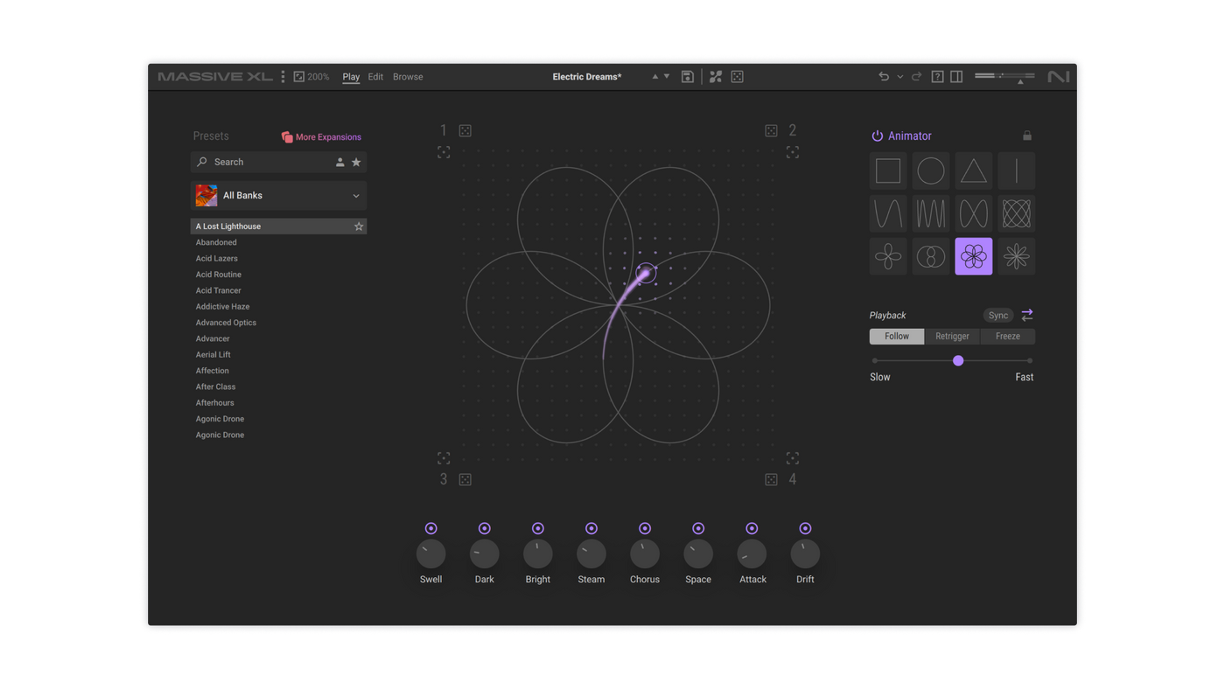Click the save preset icon
Screen dimensions: 1225x689
click(x=688, y=77)
